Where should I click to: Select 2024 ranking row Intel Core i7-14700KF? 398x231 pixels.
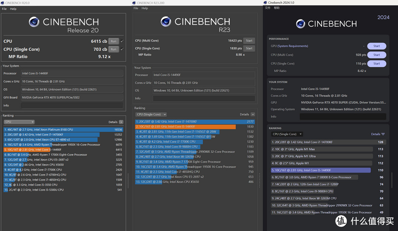(x=328, y=142)
